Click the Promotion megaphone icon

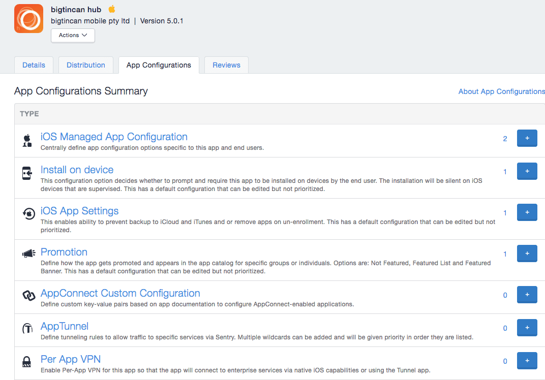click(x=28, y=254)
